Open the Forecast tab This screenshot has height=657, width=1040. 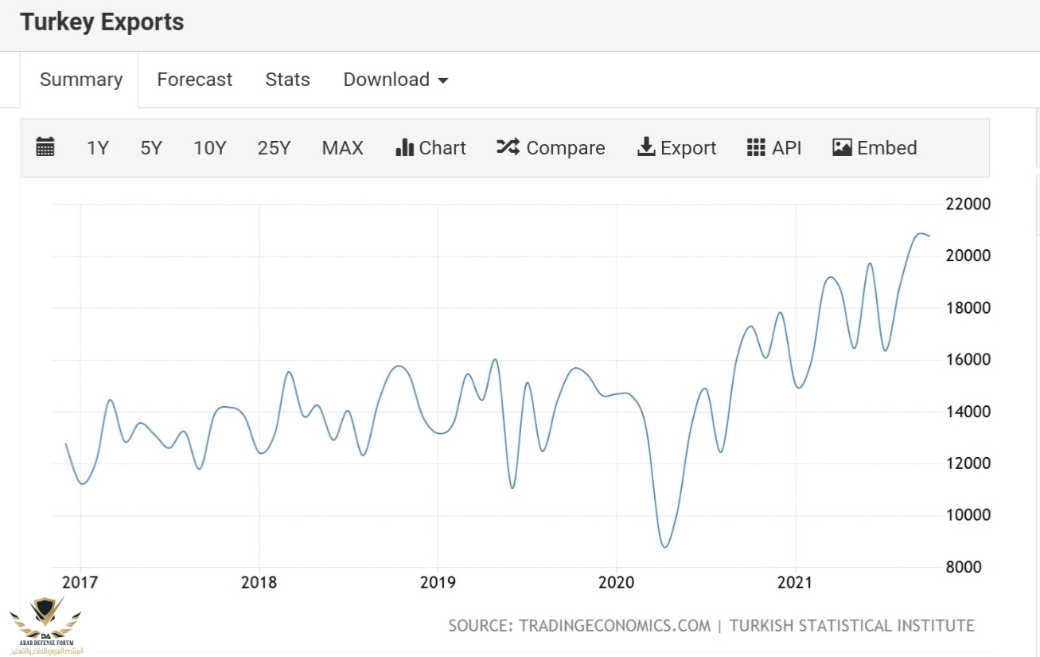[x=194, y=80]
